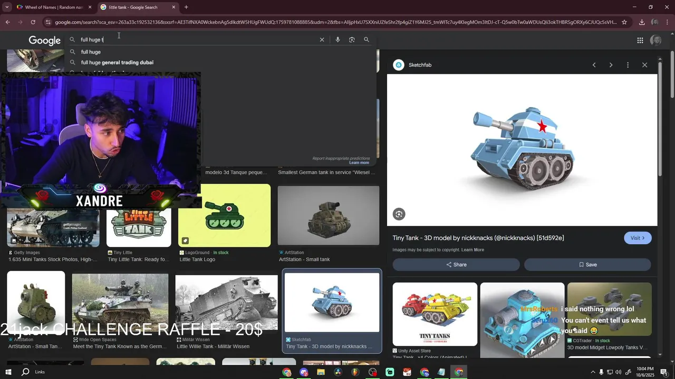Open the Tiny Tanks x4 Colors related thumbnail
675x379 pixels.
click(435, 314)
